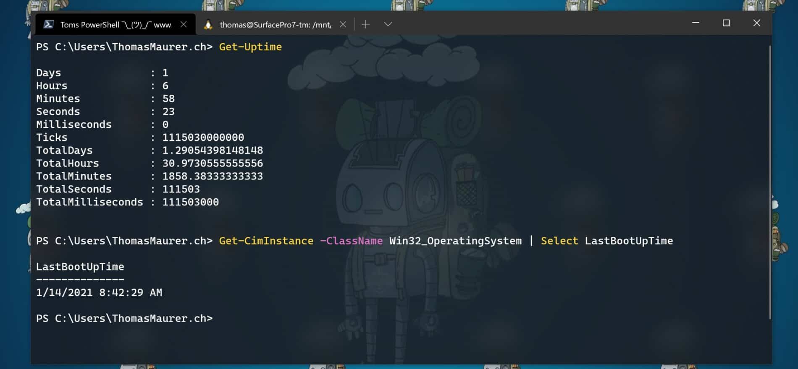The height and width of the screenshot is (369, 798).
Task: Click the Milliseconds value 0 line
Action: 102,125
